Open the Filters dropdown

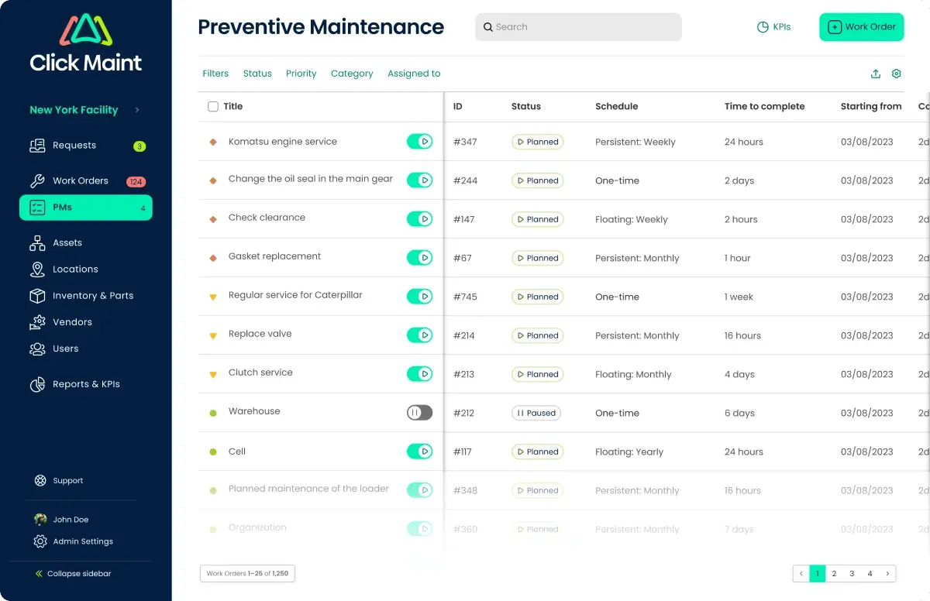(x=215, y=74)
